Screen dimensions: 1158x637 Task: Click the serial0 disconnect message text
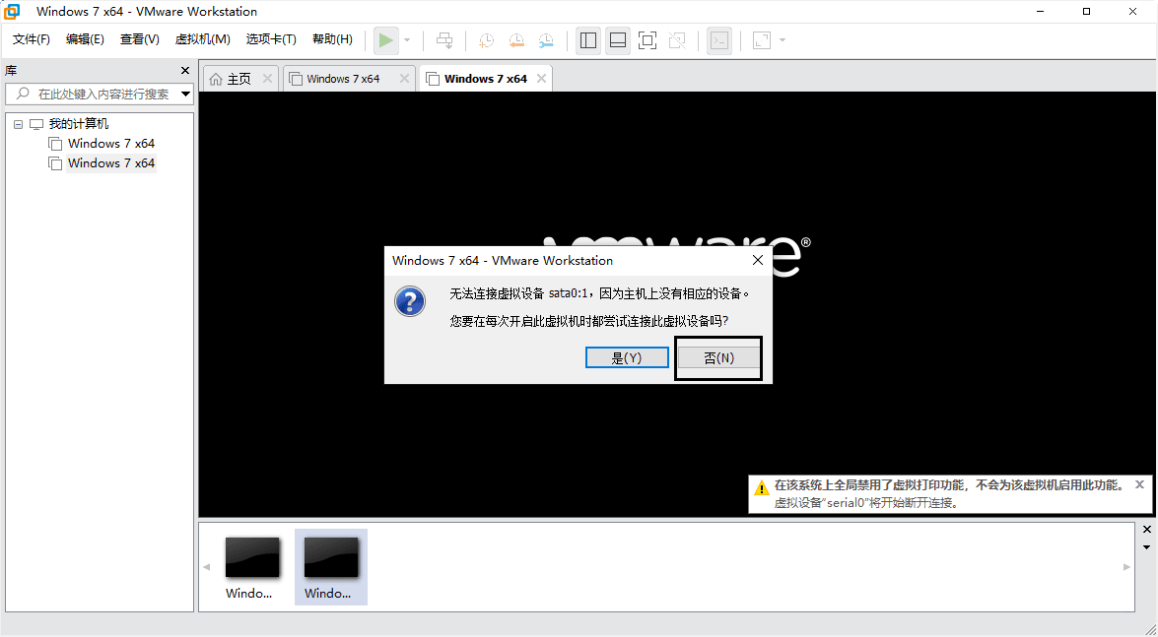pos(867,503)
